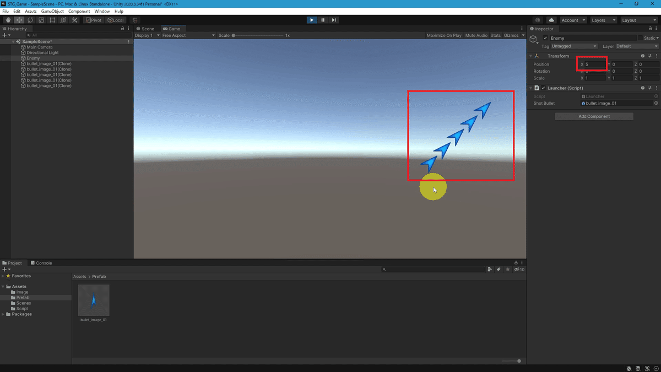Viewport: 661px width, 372px height.
Task: Click the Project panel icon size slider
Action: pos(511,361)
